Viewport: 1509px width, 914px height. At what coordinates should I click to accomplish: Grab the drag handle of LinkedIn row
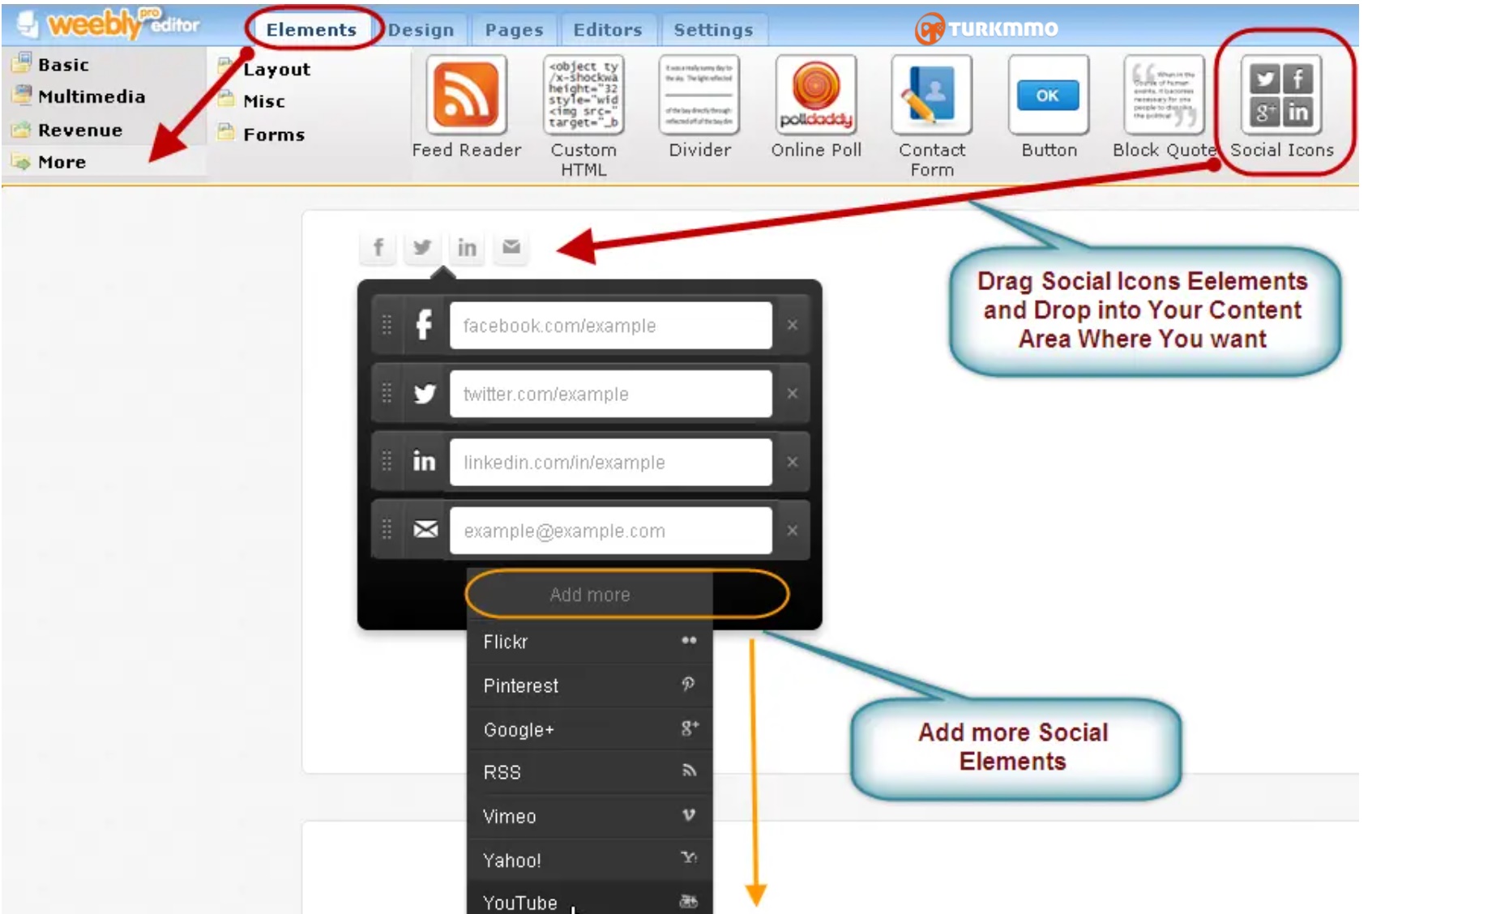[x=387, y=462]
